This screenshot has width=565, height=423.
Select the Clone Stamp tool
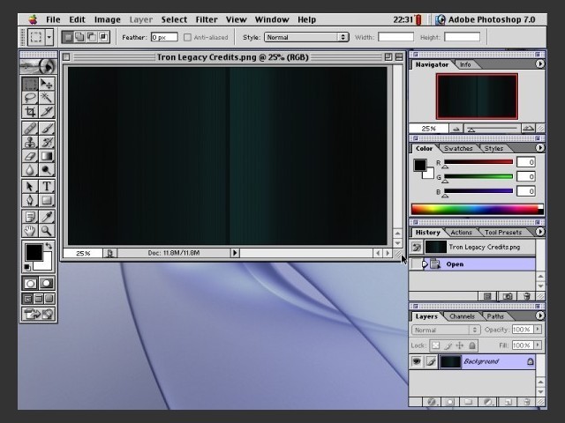coord(30,142)
